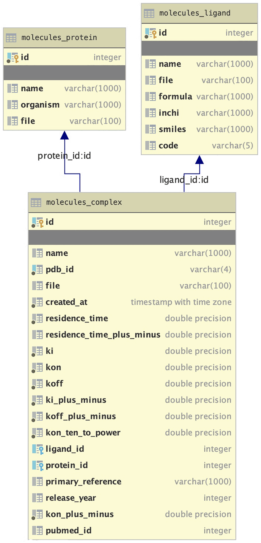Click the arrowhead pointing to molecules_protein
The height and width of the screenshot is (543, 261).
coord(64,135)
